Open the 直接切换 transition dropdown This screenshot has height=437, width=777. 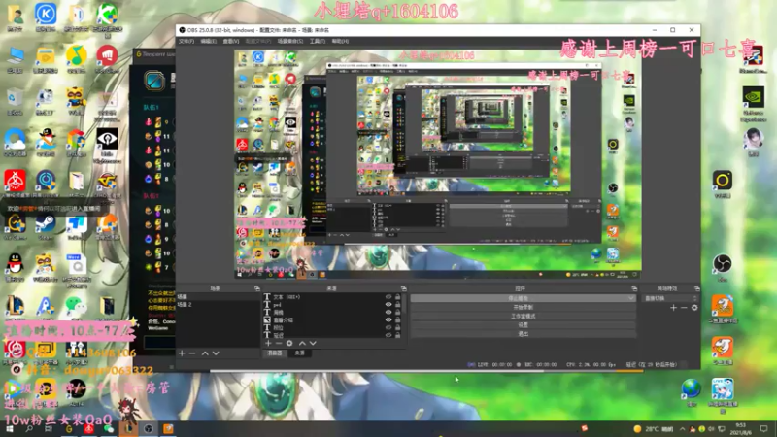[x=670, y=298]
